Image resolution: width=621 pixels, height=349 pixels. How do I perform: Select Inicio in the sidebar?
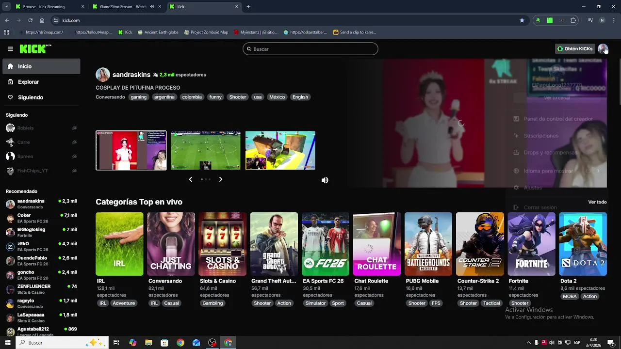coord(41,66)
